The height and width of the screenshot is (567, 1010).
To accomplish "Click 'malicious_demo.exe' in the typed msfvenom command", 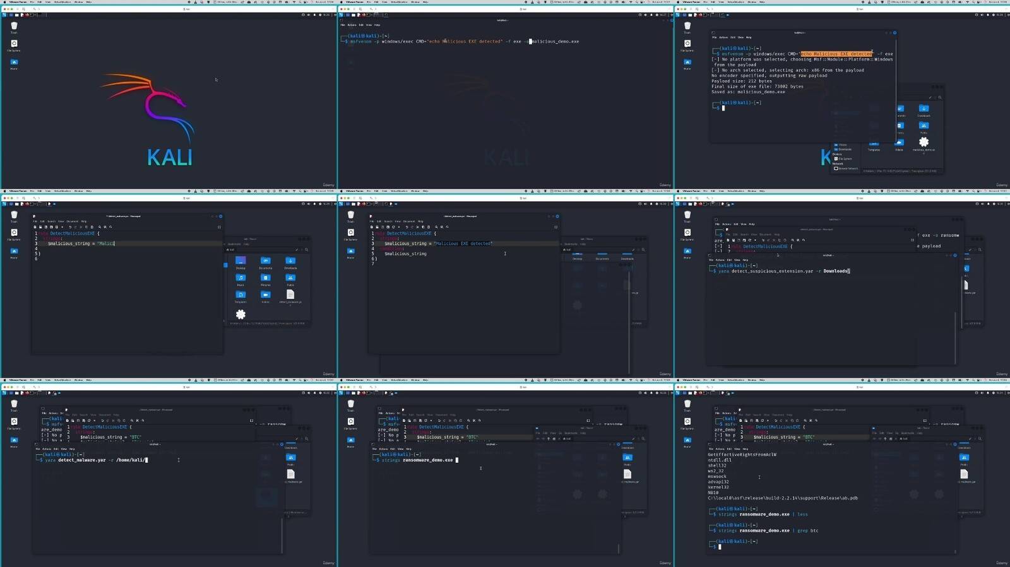I will coord(555,42).
